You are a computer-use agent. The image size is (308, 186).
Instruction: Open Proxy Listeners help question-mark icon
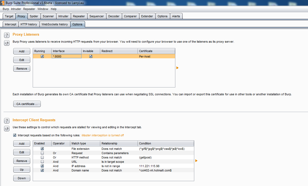point(7,35)
